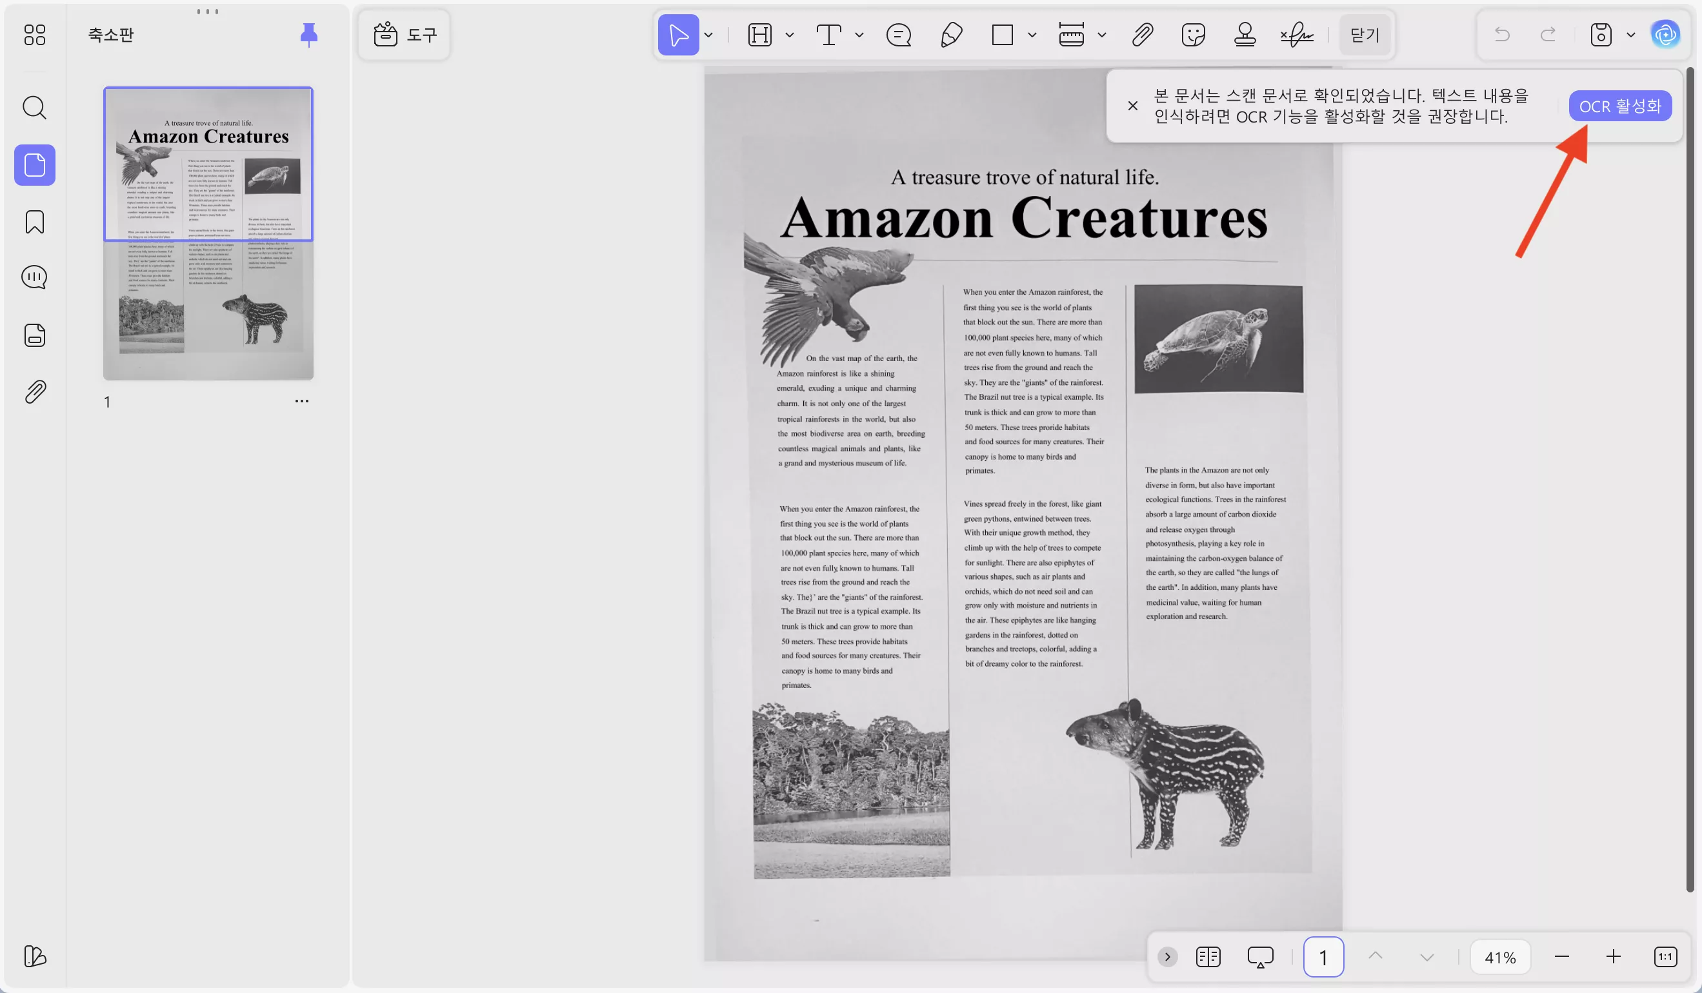Viewport: 1702px width, 993px height.
Task: Open page 1 thumbnail options menu
Action: (301, 401)
